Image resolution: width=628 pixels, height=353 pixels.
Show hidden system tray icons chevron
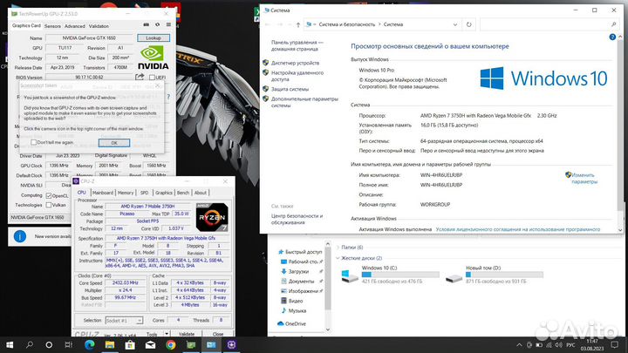coord(519,344)
